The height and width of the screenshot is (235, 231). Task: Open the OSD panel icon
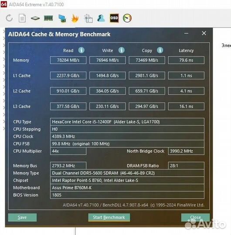114,18
